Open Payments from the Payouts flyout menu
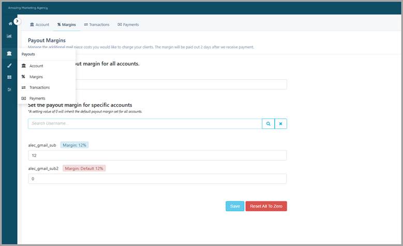 point(37,98)
